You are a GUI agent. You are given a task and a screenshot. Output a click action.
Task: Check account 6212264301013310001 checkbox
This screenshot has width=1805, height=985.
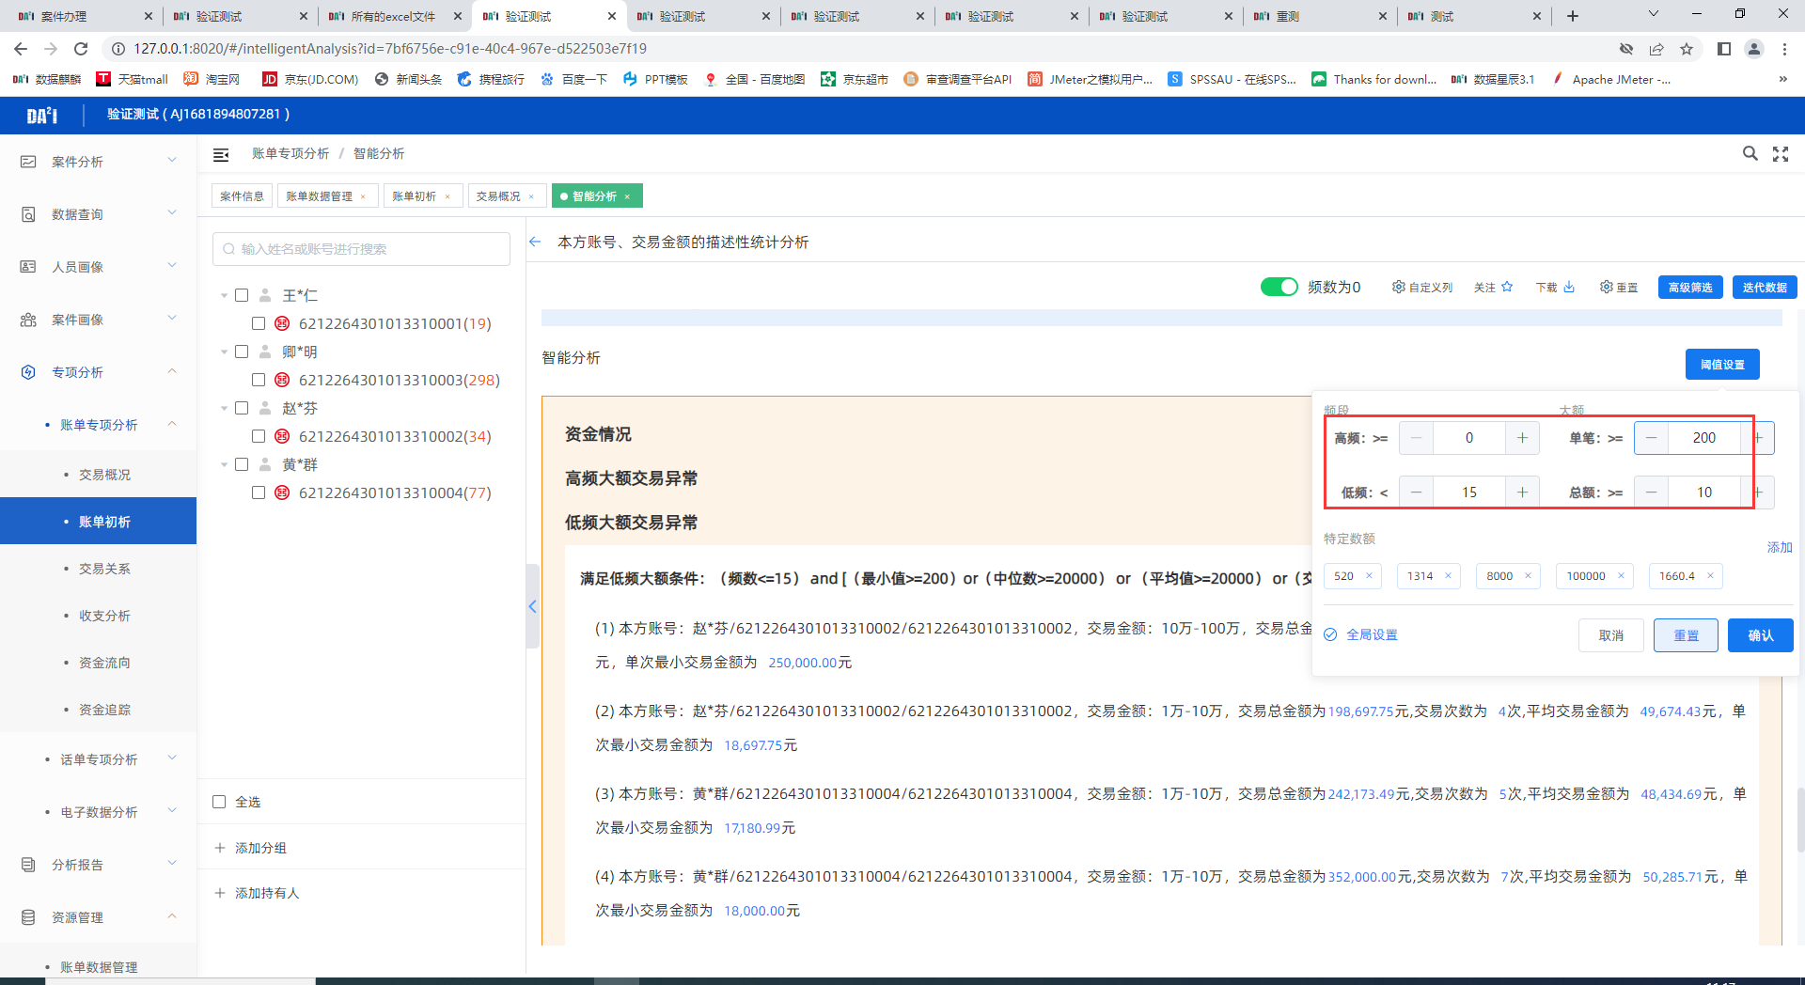point(259,323)
